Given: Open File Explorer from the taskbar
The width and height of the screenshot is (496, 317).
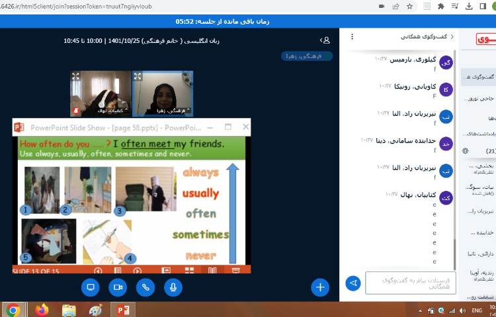Looking at the screenshot, I should tap(69, 310).
